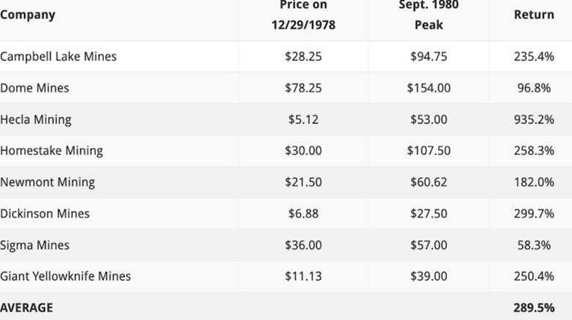The image size is (572, 320).
Task: Select the Sigma Mines row label
Action: point(34,245)
